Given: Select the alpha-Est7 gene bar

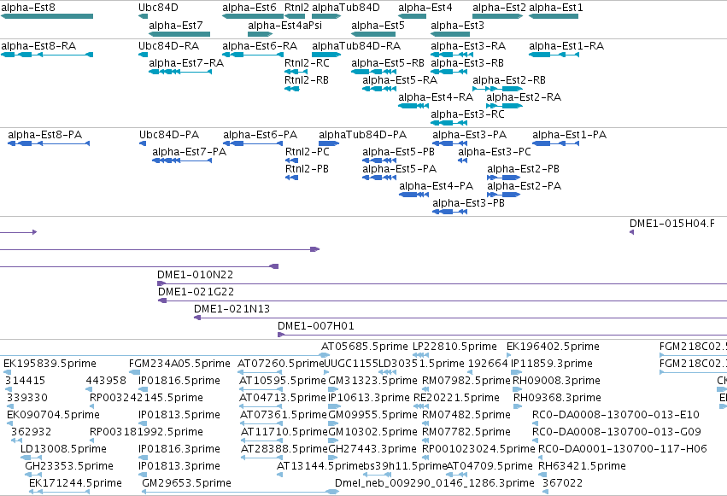Looking at the screenshot, I should 179,34.
